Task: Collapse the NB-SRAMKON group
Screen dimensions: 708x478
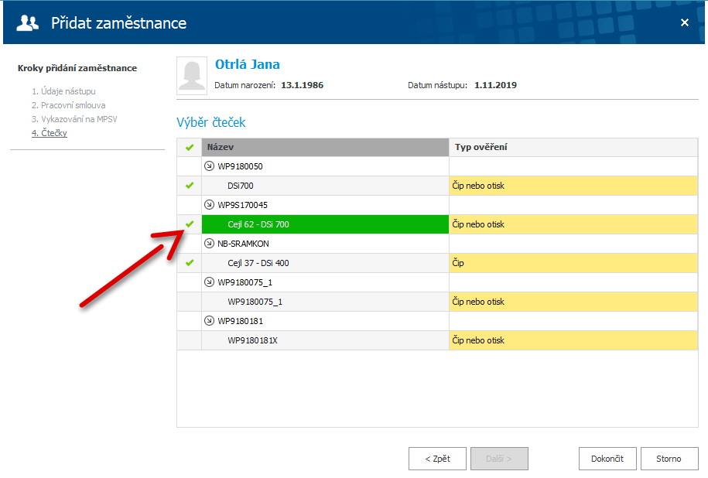Action: click(209, 244)
